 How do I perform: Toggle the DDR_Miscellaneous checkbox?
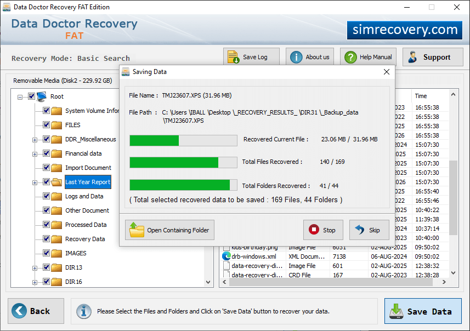(46, 139)
